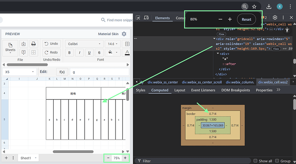
Task: Open the Event Listeners tab
Action: (x=203, y=90)
